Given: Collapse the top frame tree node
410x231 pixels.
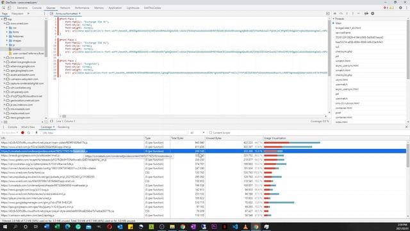Looking at the screenshot, I should [2, 19].
